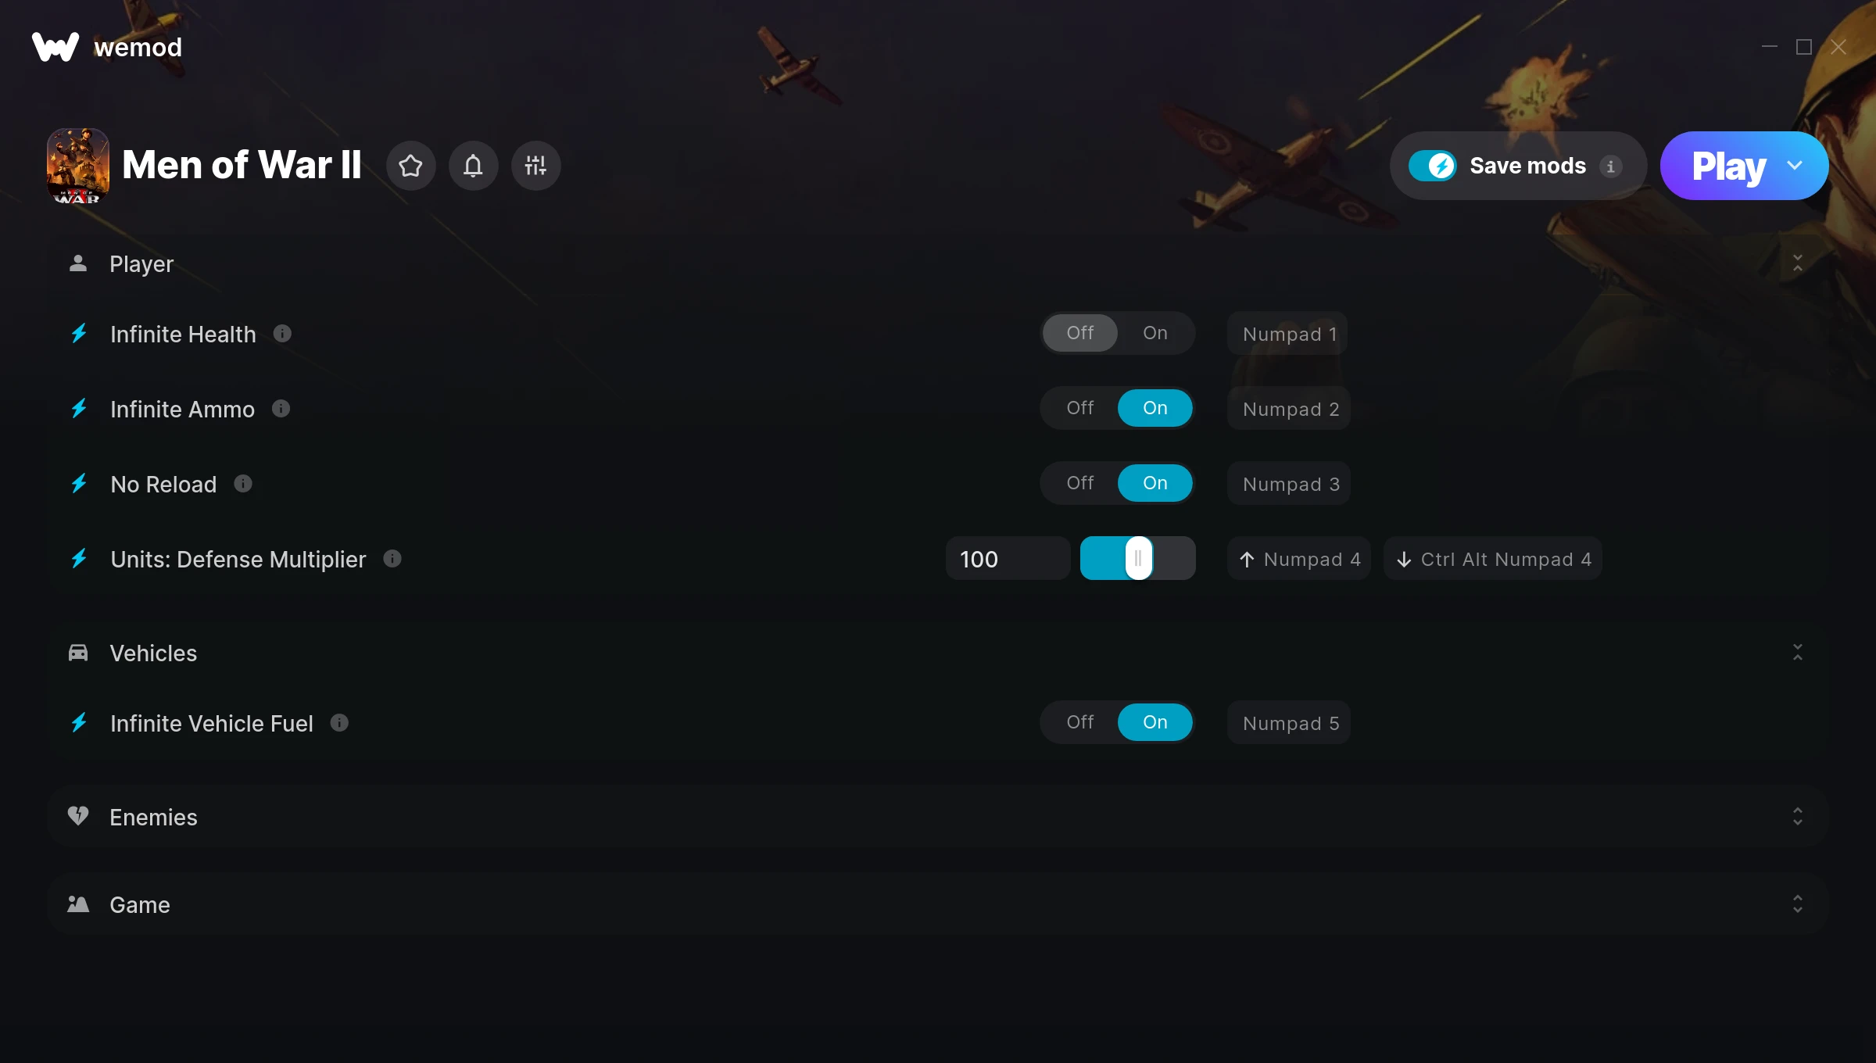
Task: Turn off Infinite Ammo
Action: click(x=1080, y=408)
